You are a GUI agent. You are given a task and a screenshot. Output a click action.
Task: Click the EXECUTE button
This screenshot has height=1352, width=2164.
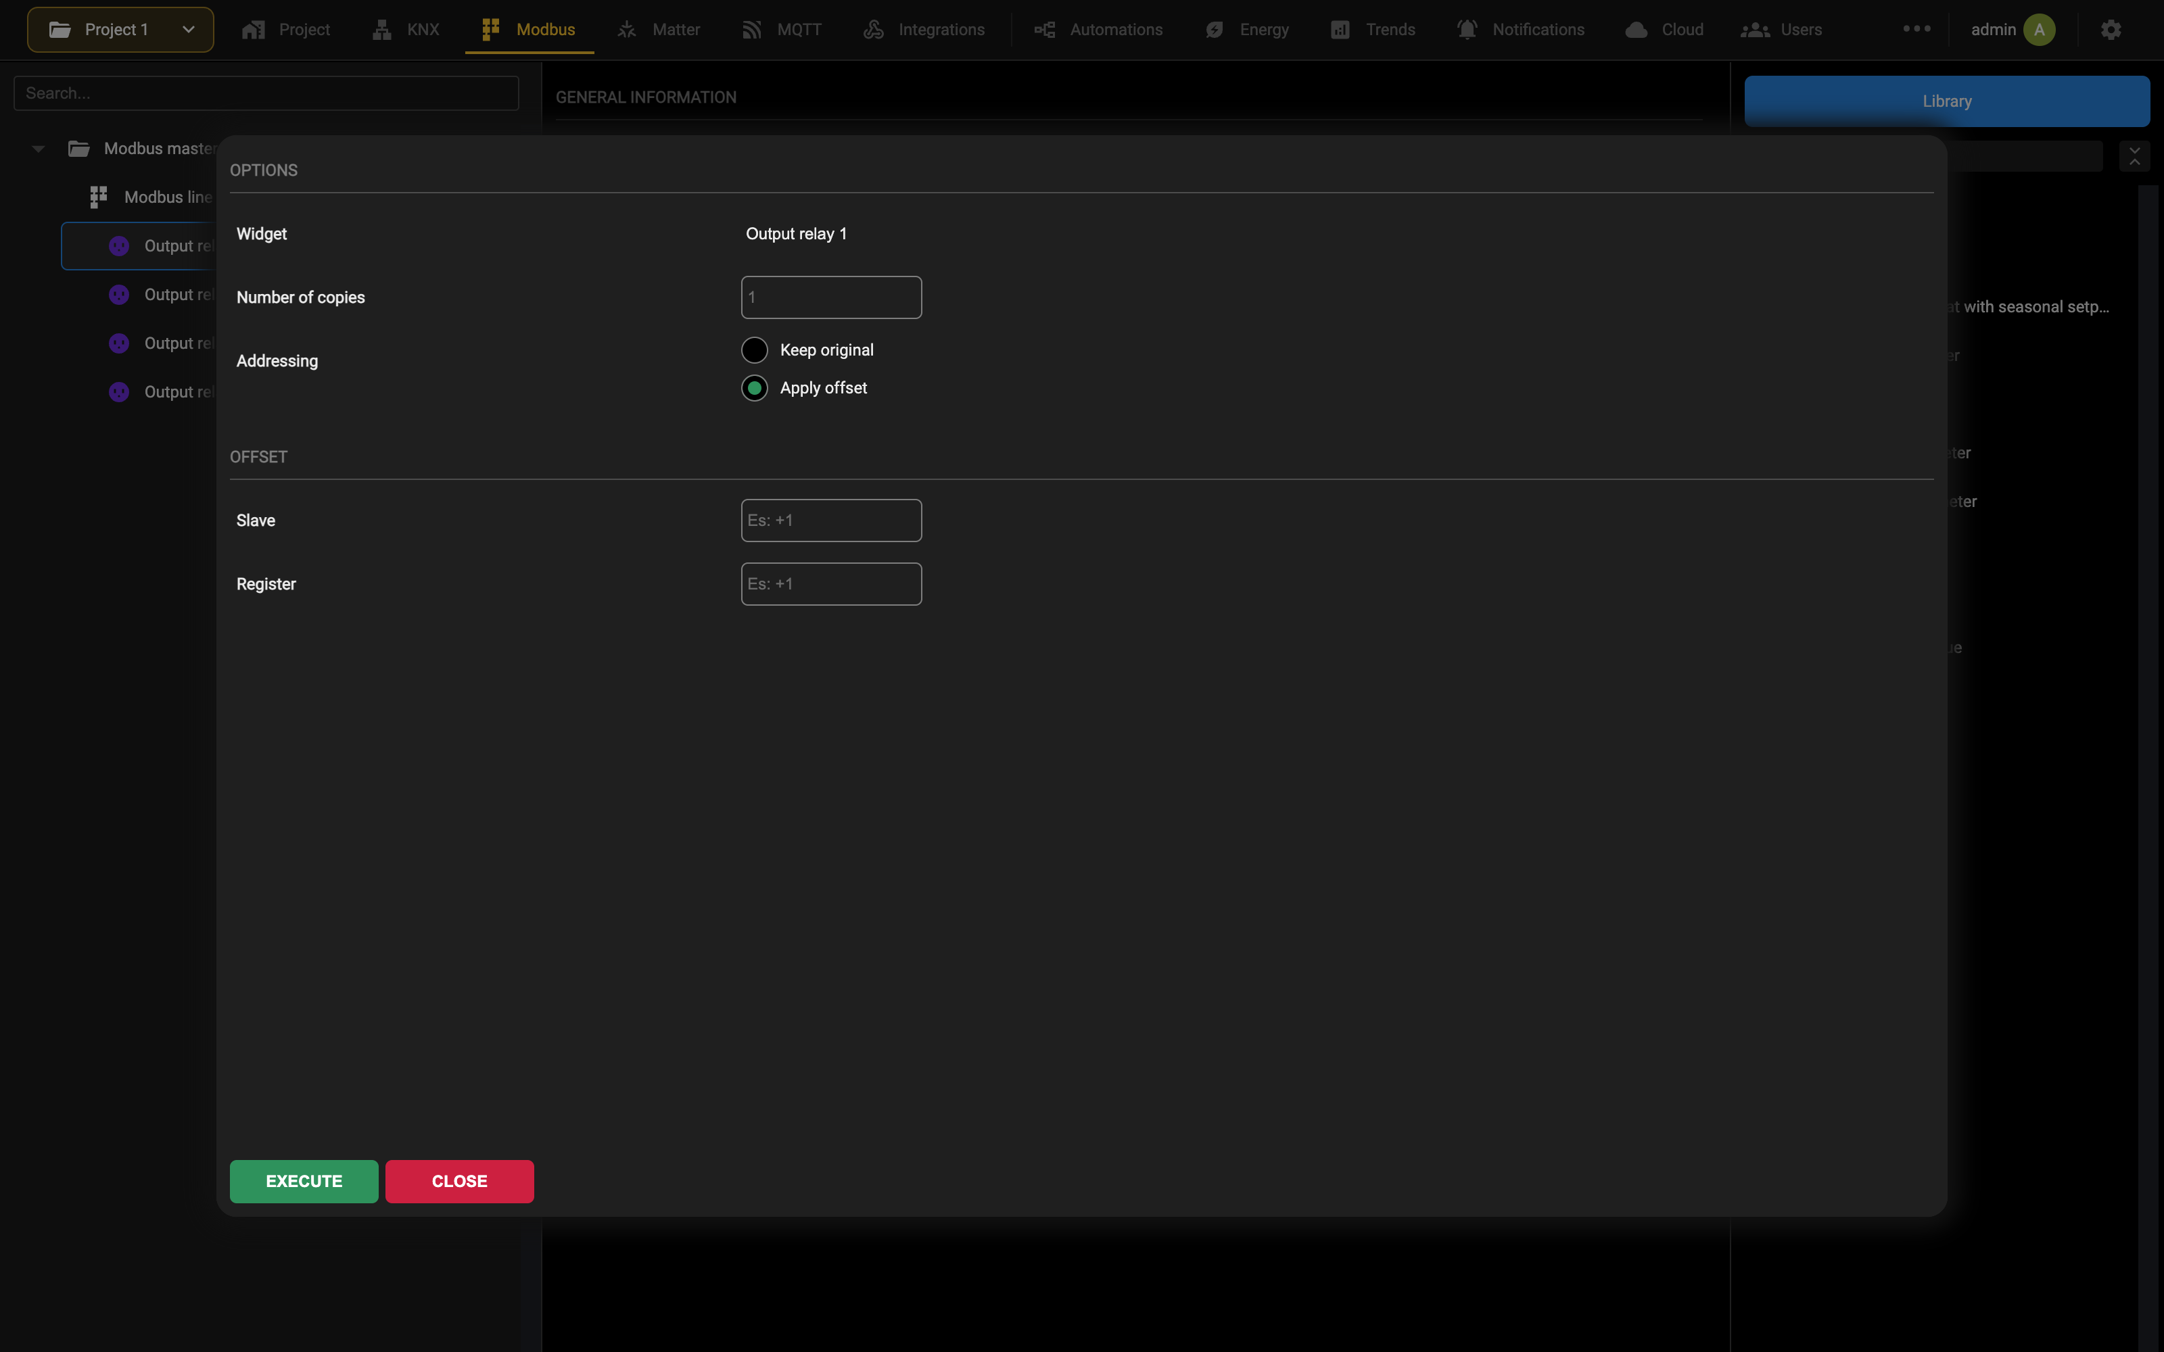click(304, 1181)
